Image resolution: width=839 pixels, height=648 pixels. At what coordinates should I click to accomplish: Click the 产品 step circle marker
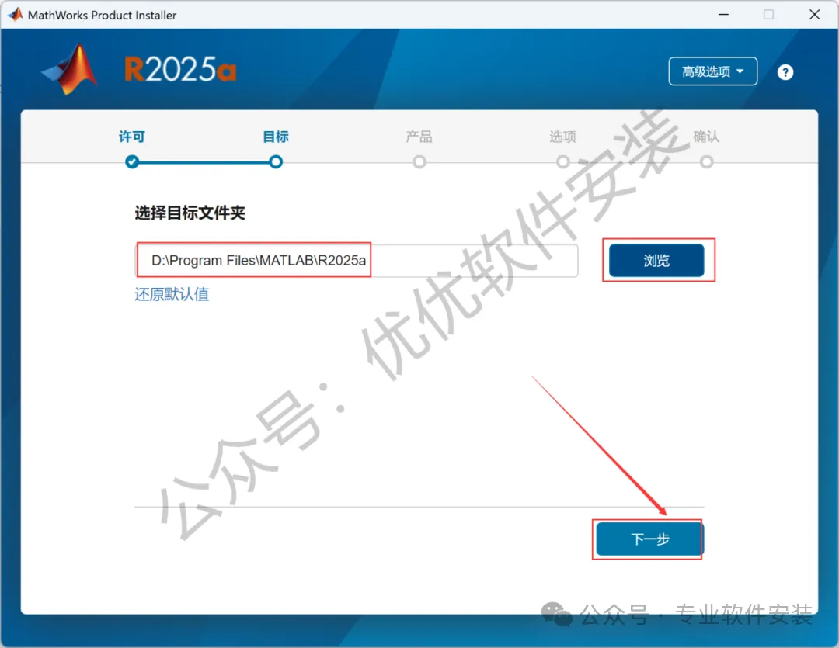419,161
